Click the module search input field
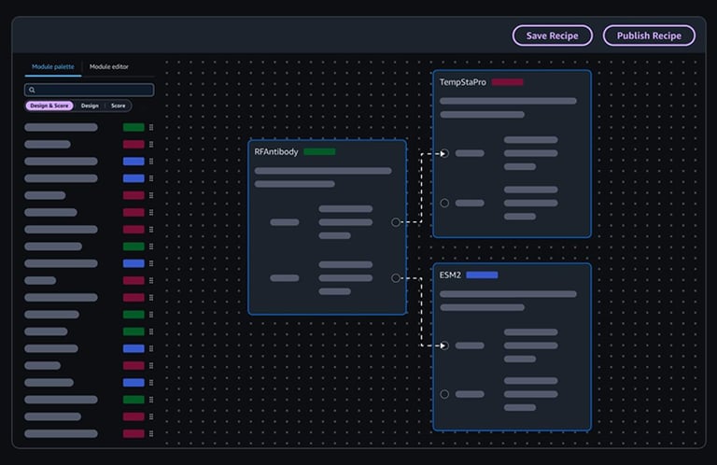This screenshot has height=465, width=717. (x=93, y=90)
